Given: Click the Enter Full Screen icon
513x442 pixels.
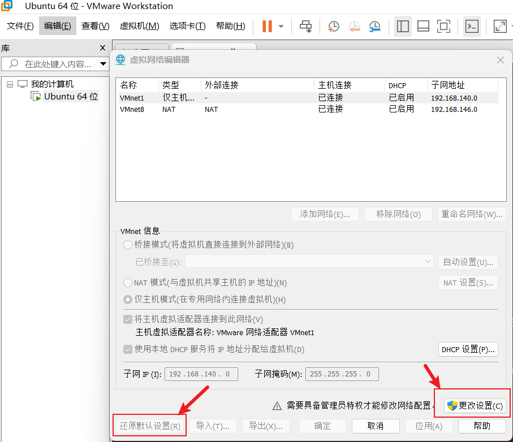Looking at the screenshot, I should pyautogui.click(x=443, y=26).
